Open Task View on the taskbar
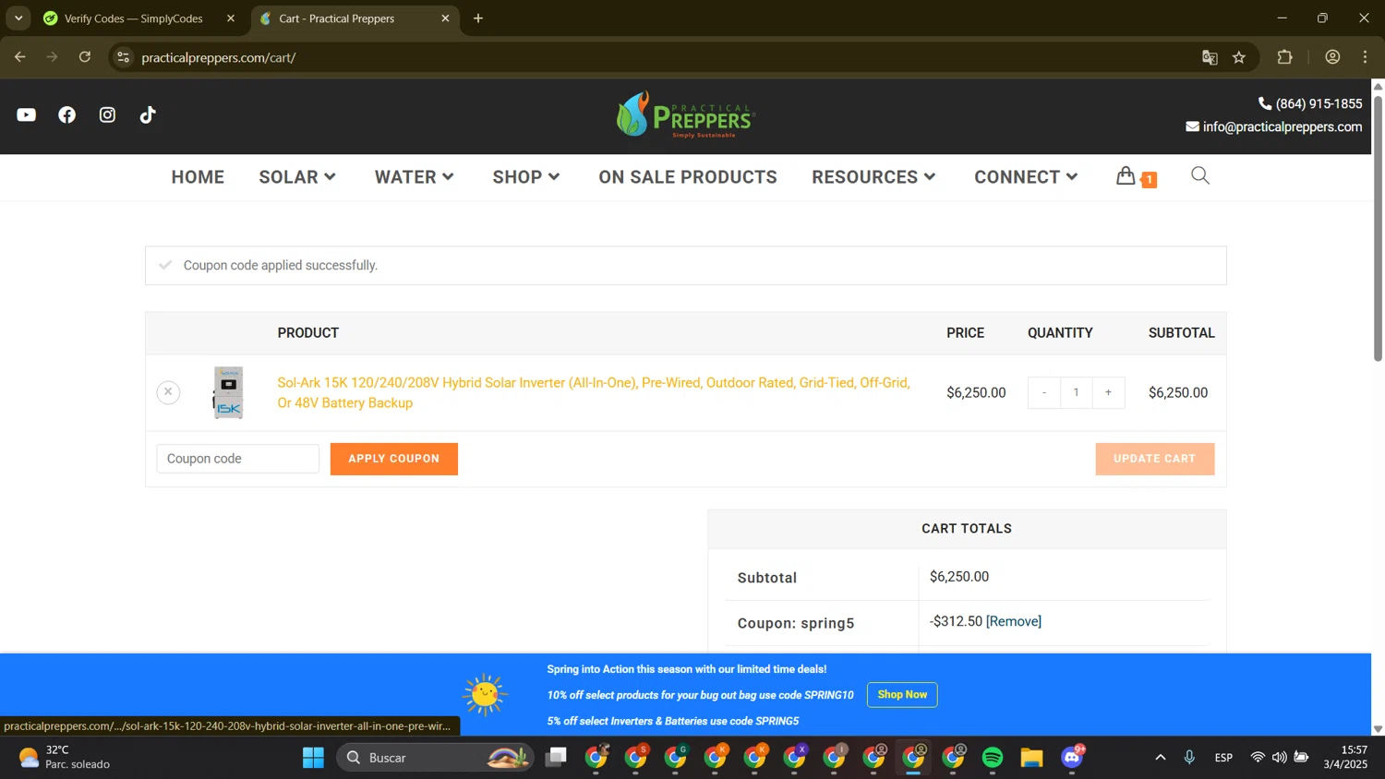Screen dimensions: 1385x779 (556, 758)
